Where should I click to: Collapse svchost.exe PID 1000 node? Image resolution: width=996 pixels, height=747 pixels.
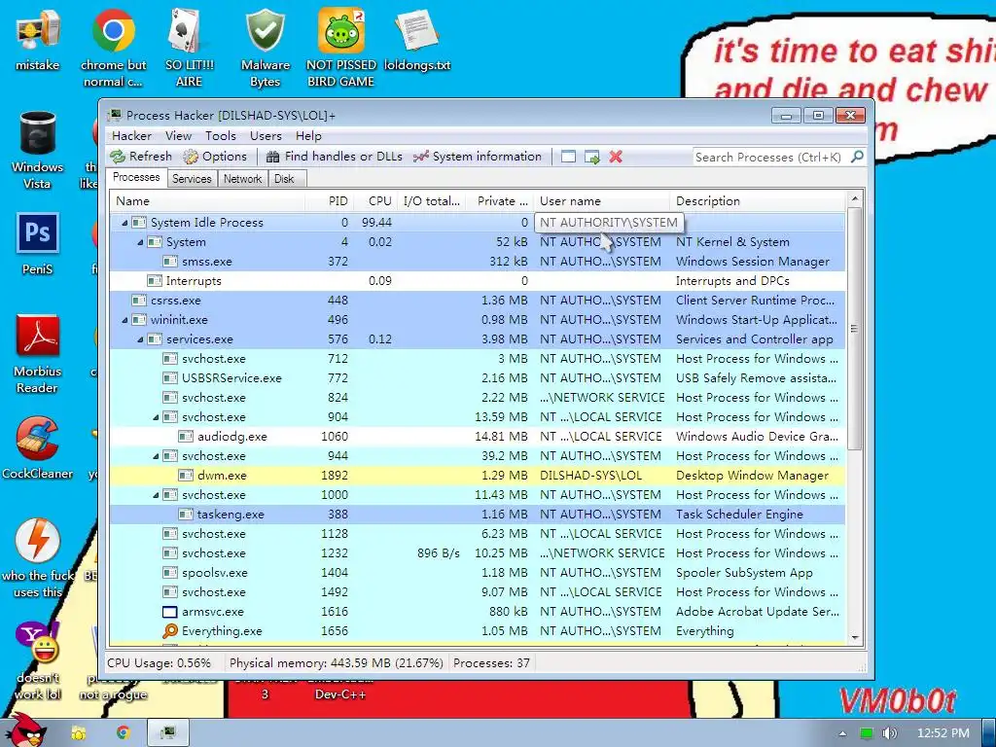pos(156,495)
